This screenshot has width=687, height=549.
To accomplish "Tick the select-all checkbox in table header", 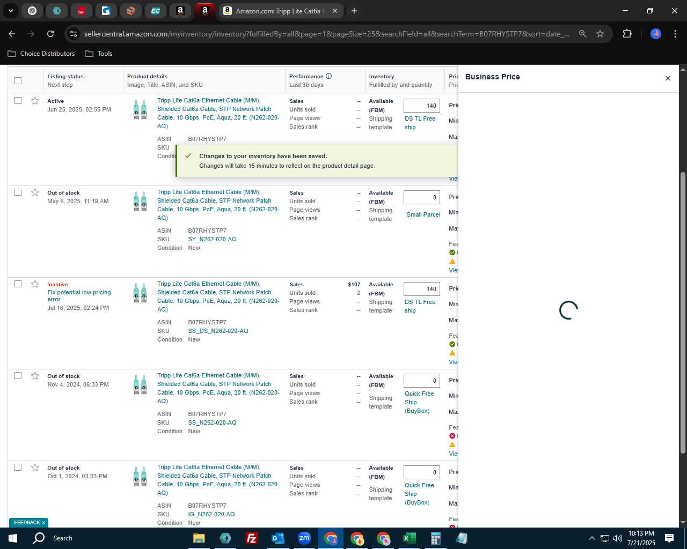I will pos(18,80).
